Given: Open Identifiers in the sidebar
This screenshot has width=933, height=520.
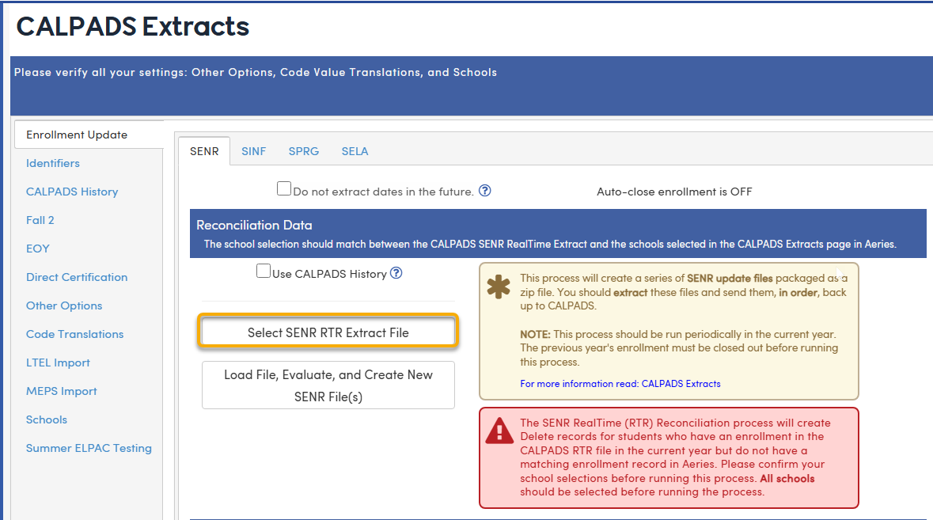Looking at the screenshot, I should [53, 163].
